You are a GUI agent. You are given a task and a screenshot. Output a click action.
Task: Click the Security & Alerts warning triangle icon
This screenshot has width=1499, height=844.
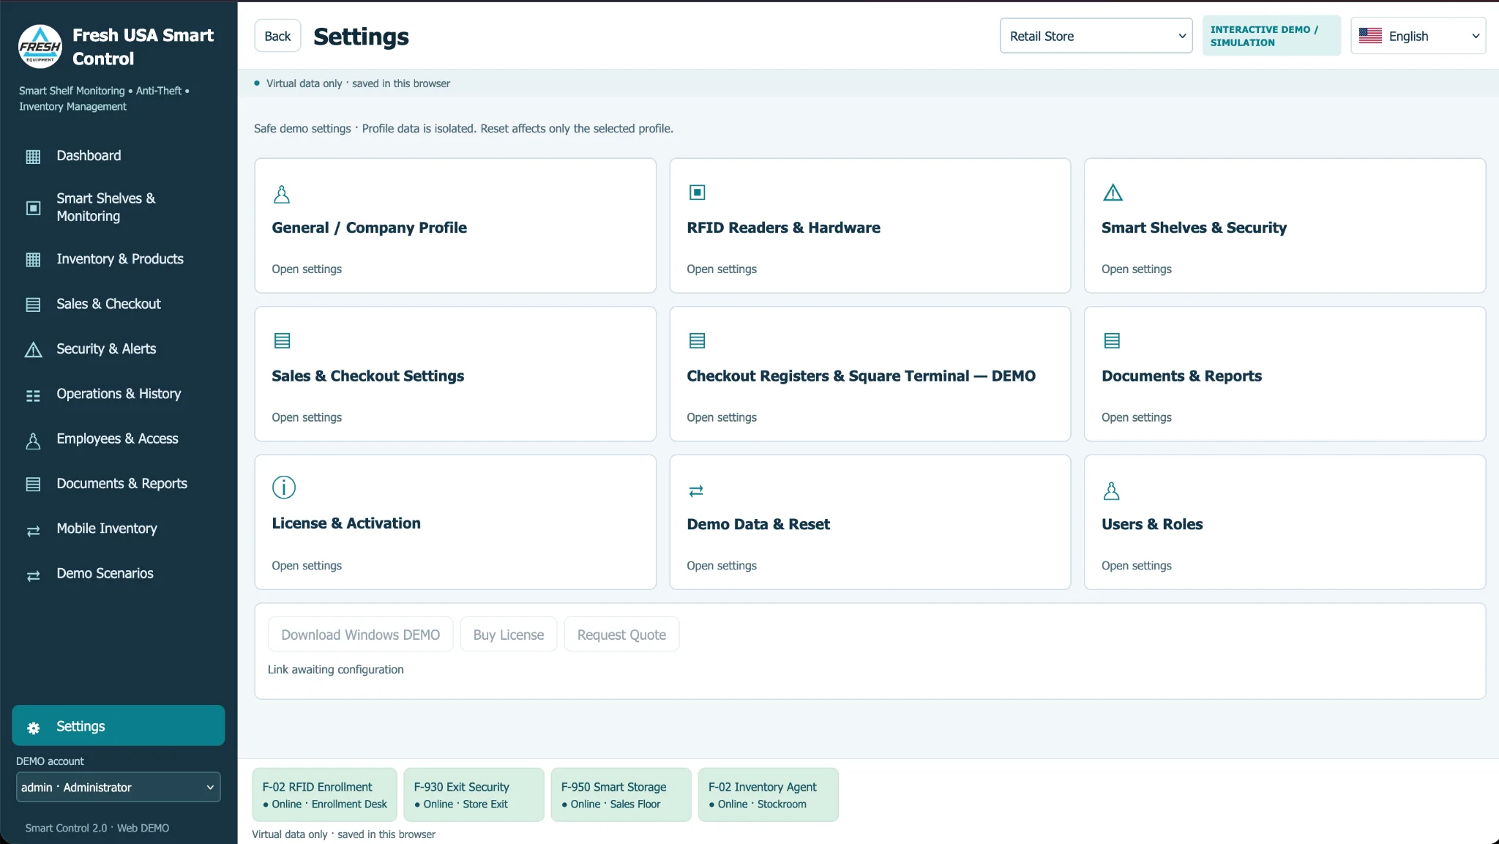tap(33, 350)
